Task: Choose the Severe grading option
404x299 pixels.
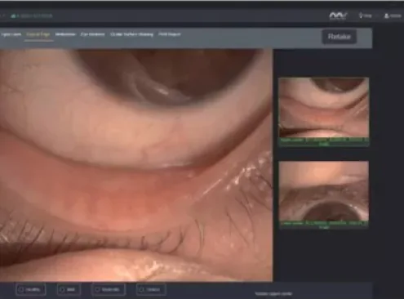Action: point(151,289)
